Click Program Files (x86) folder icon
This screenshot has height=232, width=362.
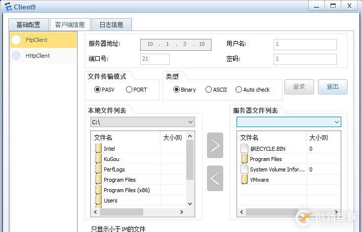pyautogui.click(x=98, y=190)
